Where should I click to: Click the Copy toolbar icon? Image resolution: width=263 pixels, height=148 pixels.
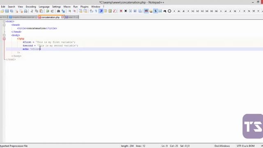point(37,11)
